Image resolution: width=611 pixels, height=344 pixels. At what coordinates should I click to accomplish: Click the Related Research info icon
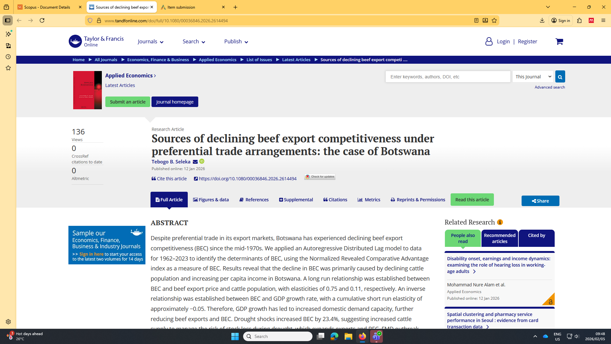pos(500,222)
